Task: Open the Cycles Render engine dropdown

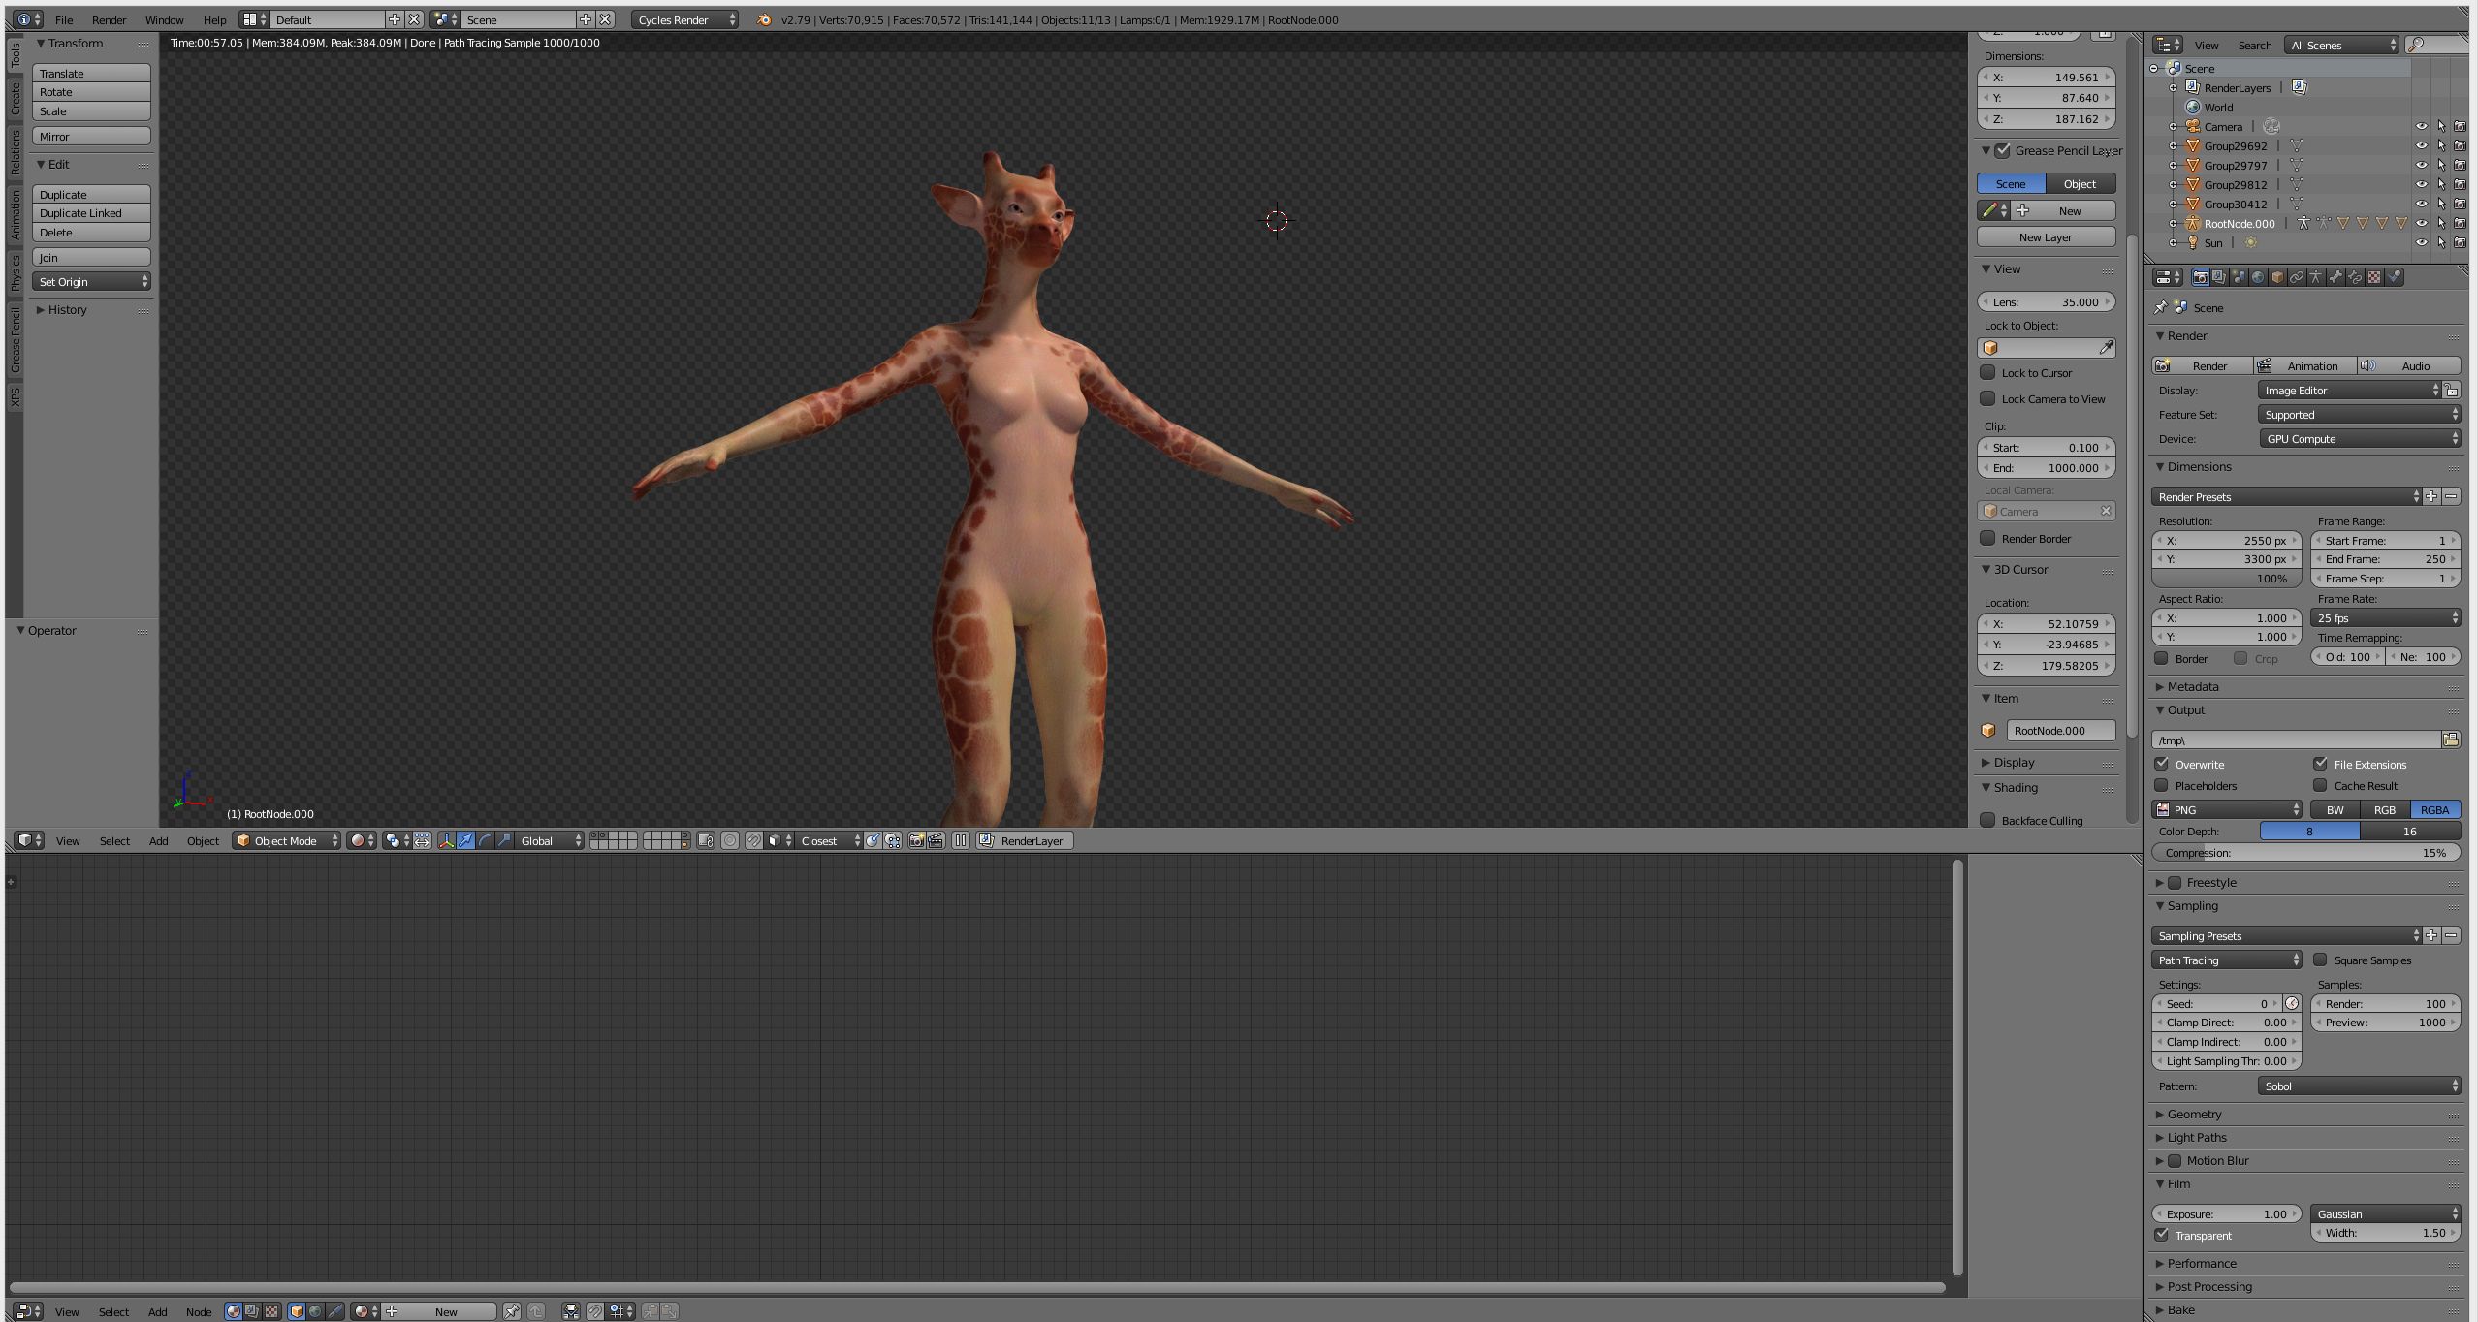Action: coord(684,19)
